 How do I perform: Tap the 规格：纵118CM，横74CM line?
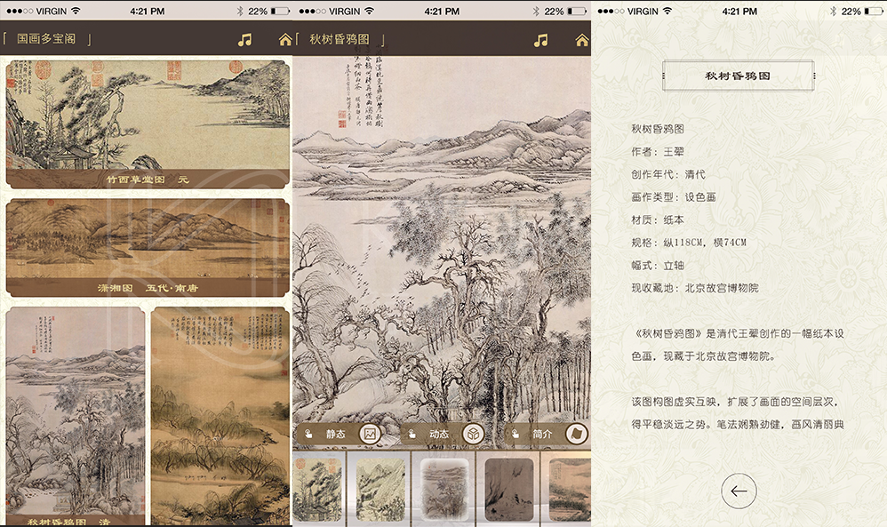pos(689,243)
